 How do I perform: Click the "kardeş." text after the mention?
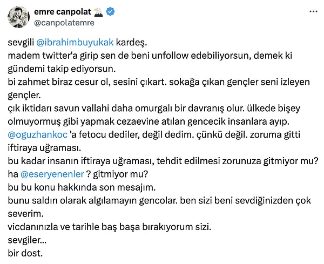click(x=131, y=42)
